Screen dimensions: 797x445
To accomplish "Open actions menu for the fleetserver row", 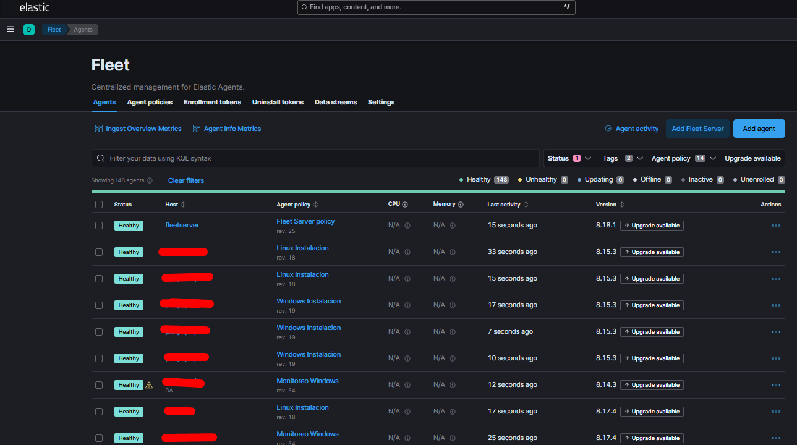I will pyautogui.click(x=776, y=226).
